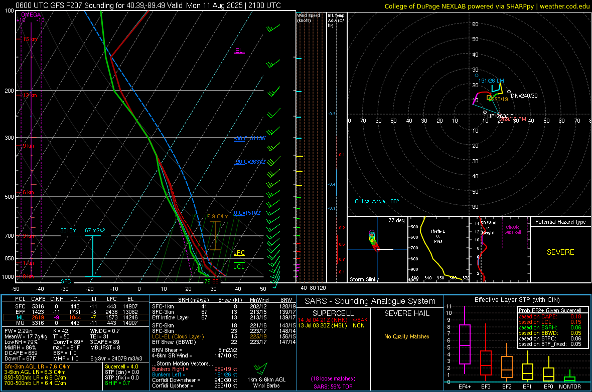Click the No Quality Matches hail text
The width and height of the screenshot is (592, 392).
click(406, 336)
